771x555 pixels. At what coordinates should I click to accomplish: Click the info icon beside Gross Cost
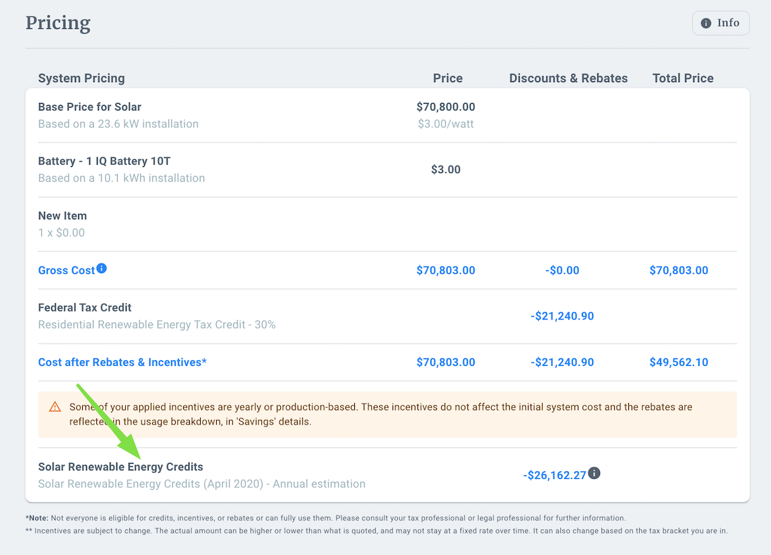point(102,268)
